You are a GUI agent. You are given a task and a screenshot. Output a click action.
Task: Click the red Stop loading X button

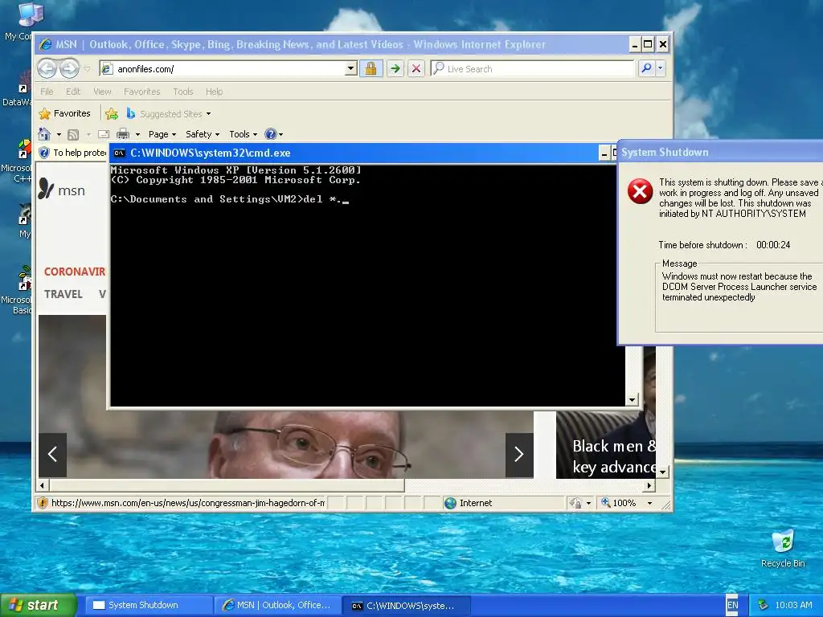(416, 69)
